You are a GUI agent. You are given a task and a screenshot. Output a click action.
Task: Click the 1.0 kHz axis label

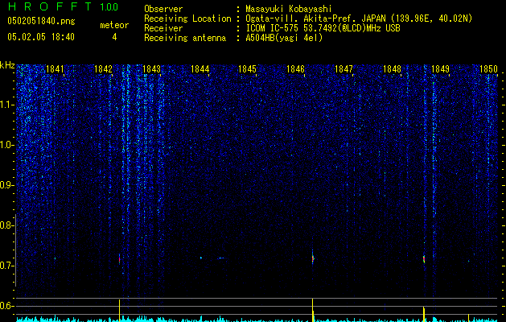[6, 145]
